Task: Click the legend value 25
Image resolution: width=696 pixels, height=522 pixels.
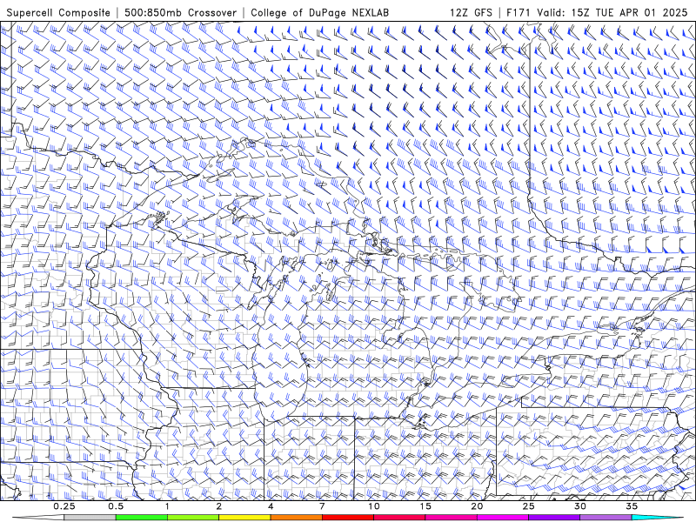Action: pyautogui.click(x=529, y=506)
